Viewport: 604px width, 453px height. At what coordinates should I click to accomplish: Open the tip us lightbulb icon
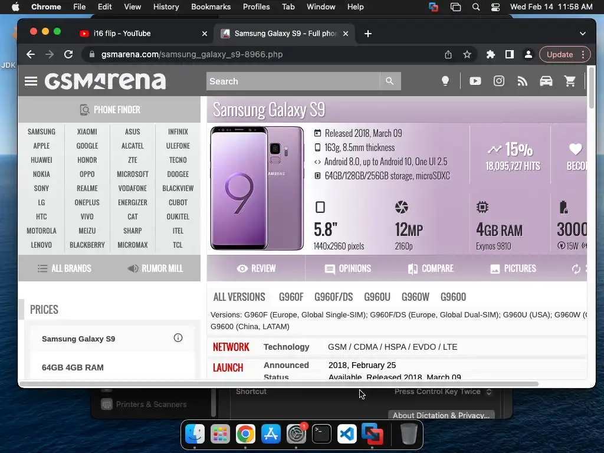coord(445,81)
